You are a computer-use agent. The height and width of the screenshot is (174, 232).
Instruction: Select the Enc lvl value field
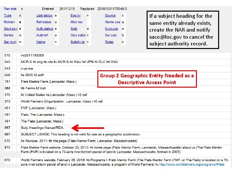(89, 15)
